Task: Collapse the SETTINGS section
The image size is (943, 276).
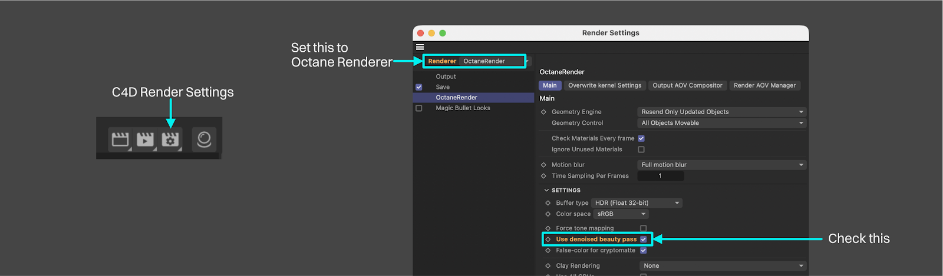Action: 546,190
